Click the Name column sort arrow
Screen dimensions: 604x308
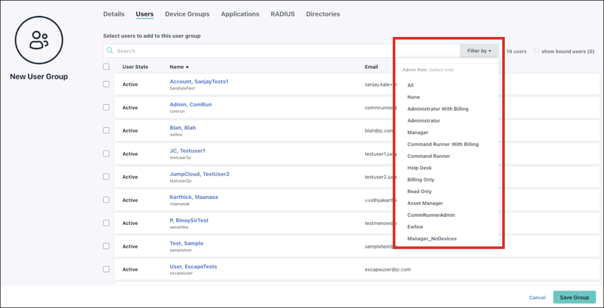[187, 66]
